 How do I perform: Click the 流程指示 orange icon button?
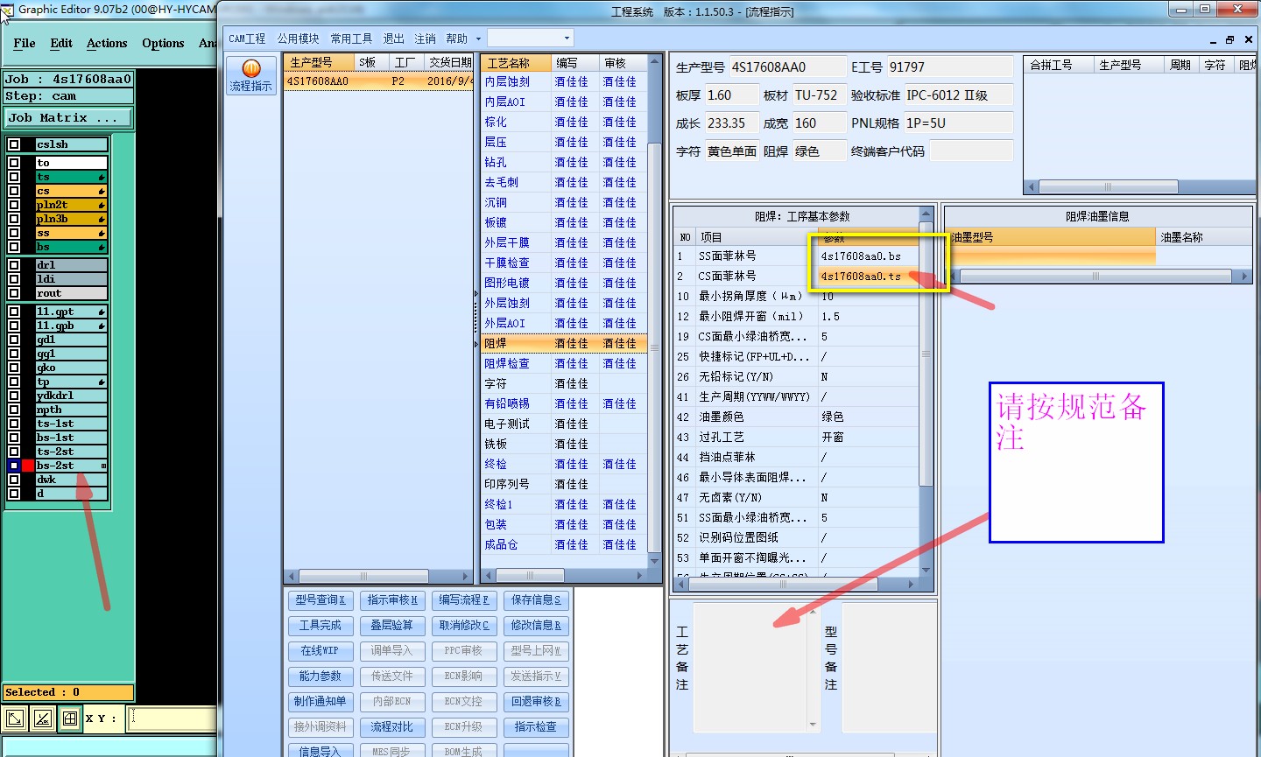pos(251,75)
